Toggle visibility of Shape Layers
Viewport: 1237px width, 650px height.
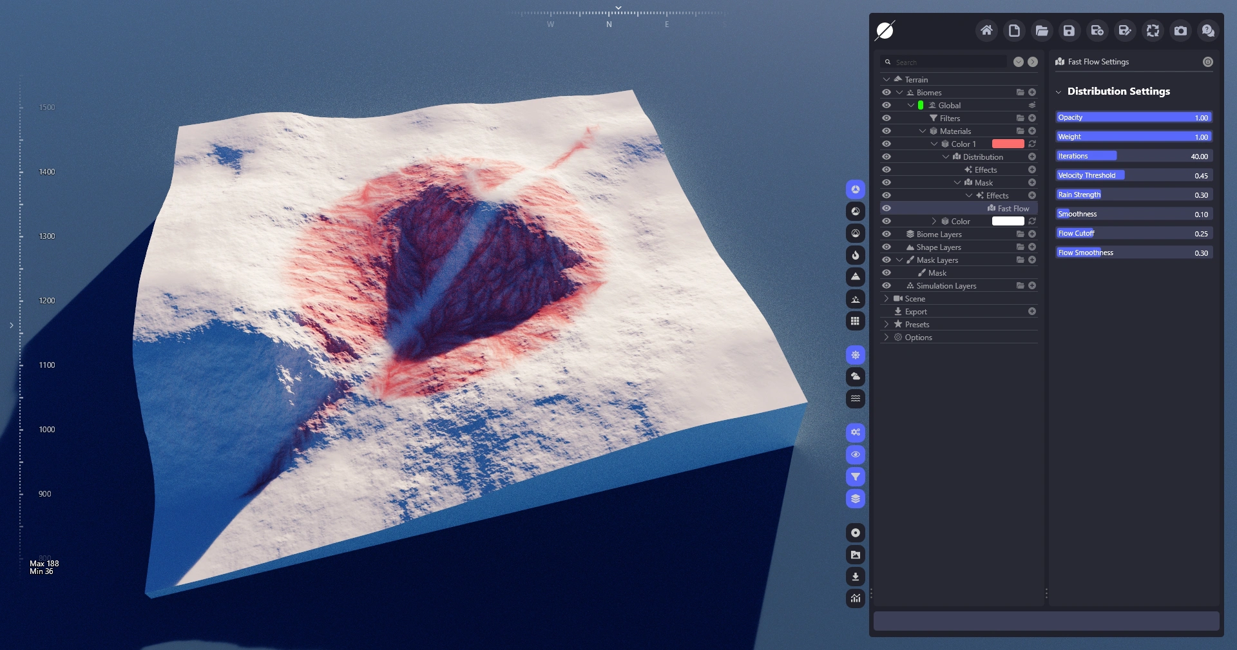[887, 247]
